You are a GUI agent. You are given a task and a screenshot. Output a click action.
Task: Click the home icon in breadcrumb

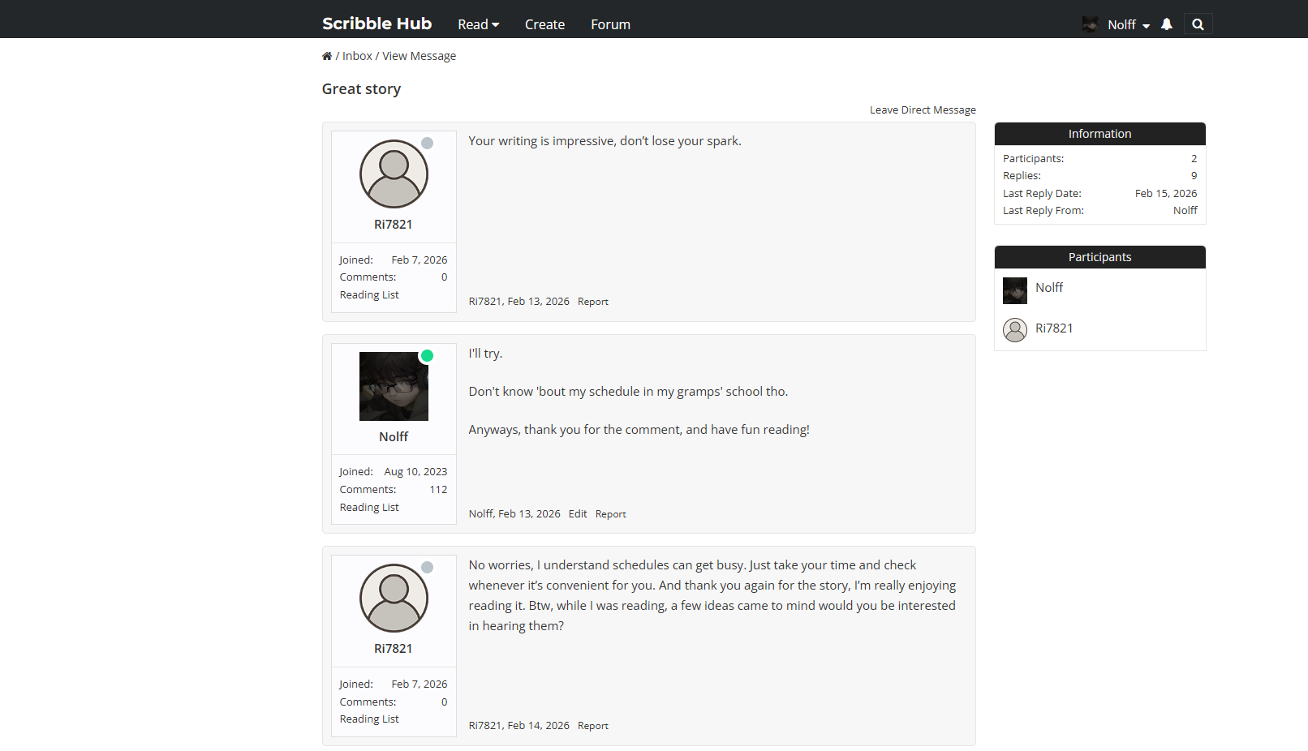(x=327, y=56)
